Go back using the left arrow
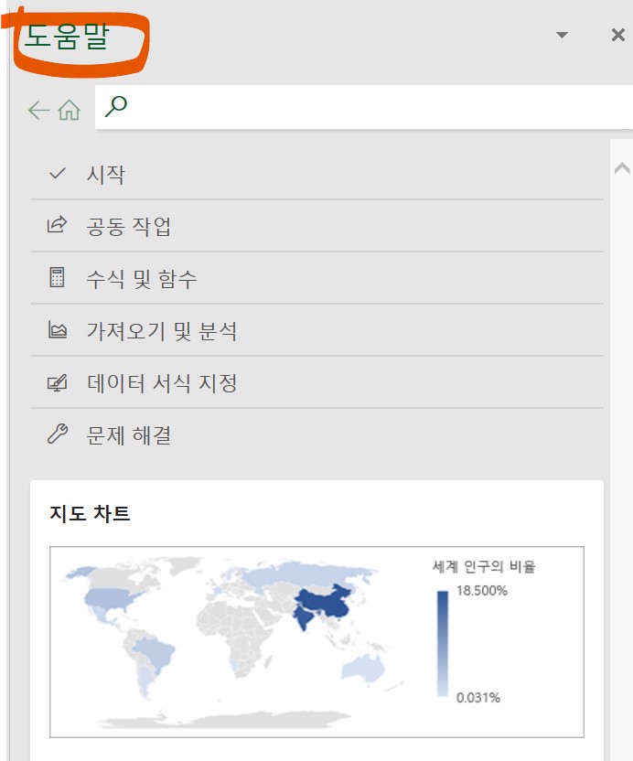 click(38, 110)
